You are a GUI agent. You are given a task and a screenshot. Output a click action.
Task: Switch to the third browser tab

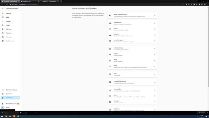50,1
